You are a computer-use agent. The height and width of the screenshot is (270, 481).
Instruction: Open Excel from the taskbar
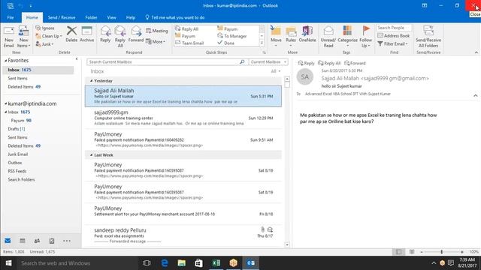tap(216, 263)
